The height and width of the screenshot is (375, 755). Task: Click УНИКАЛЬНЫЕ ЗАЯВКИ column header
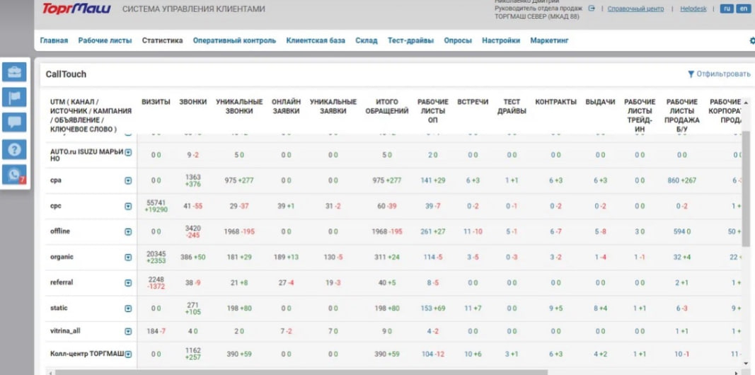(x=333, y=106)
